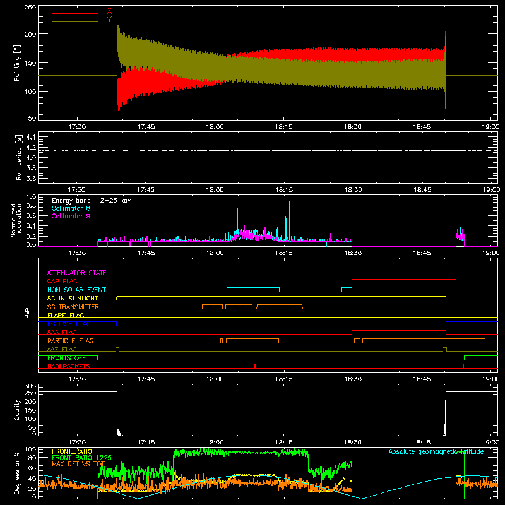The image size is (505, 505).
Task: Click the ECLIPSE_FLAG label
Action: tap(69, 324)
